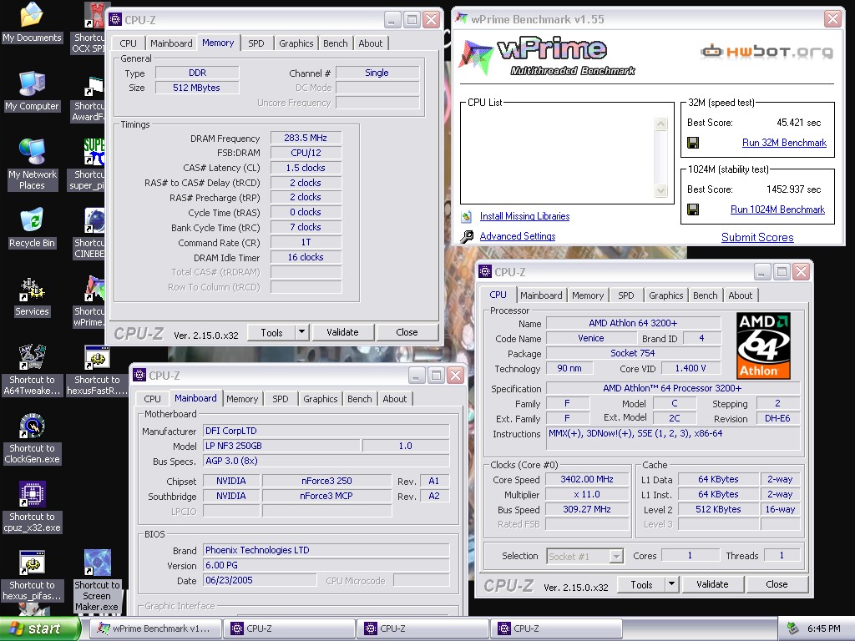Click the taskbar clock showing 6:45 PM
Viewport: 855px width, 641px height.
point(824,628)
